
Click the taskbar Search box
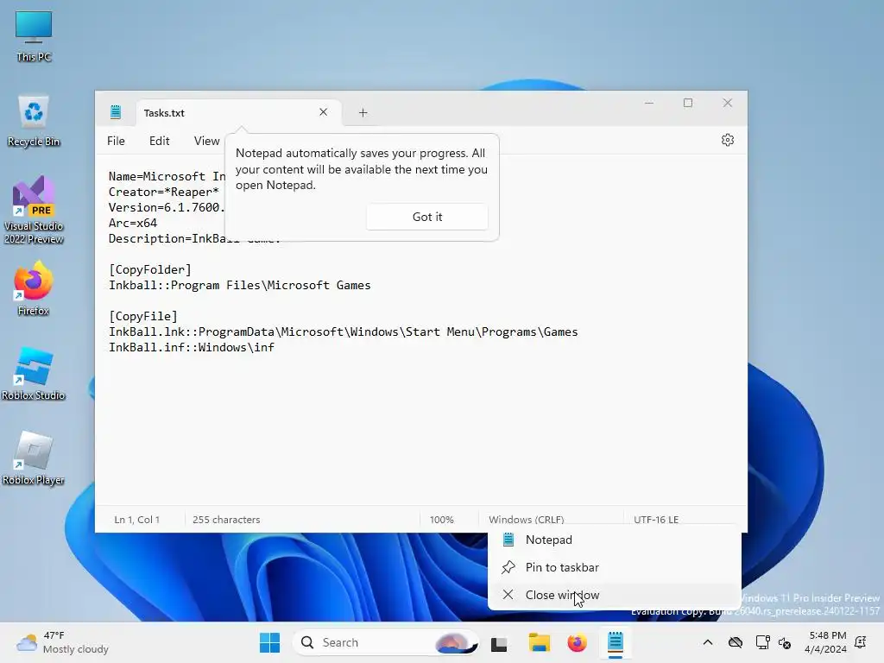[x=386, y=642]
